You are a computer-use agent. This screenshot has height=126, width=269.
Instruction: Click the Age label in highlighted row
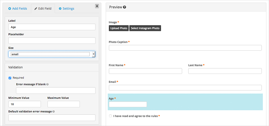[x=111, y=99]
